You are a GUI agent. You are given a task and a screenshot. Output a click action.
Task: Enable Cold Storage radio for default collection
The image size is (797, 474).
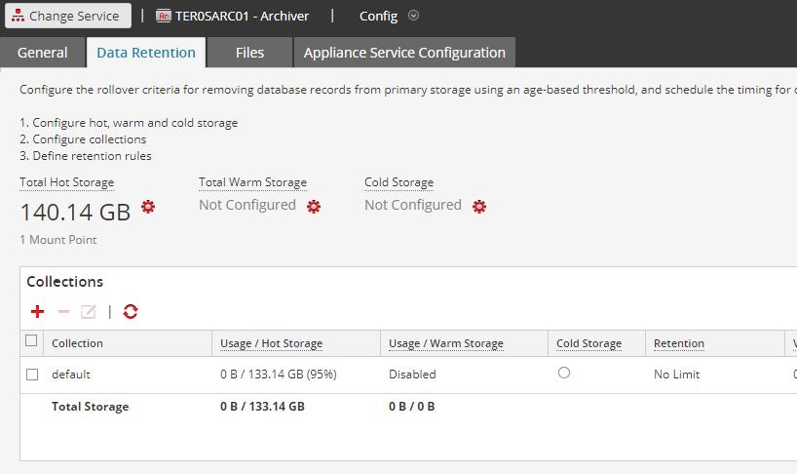pos(564,373)
